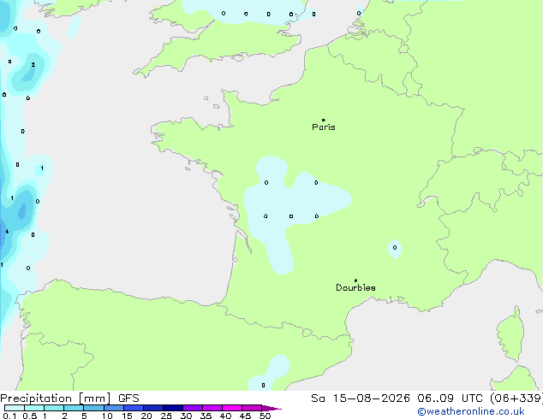This screenshot has height=419, width=543.
Task: Click the legend value label 50
Action: [x=265, y=416]
